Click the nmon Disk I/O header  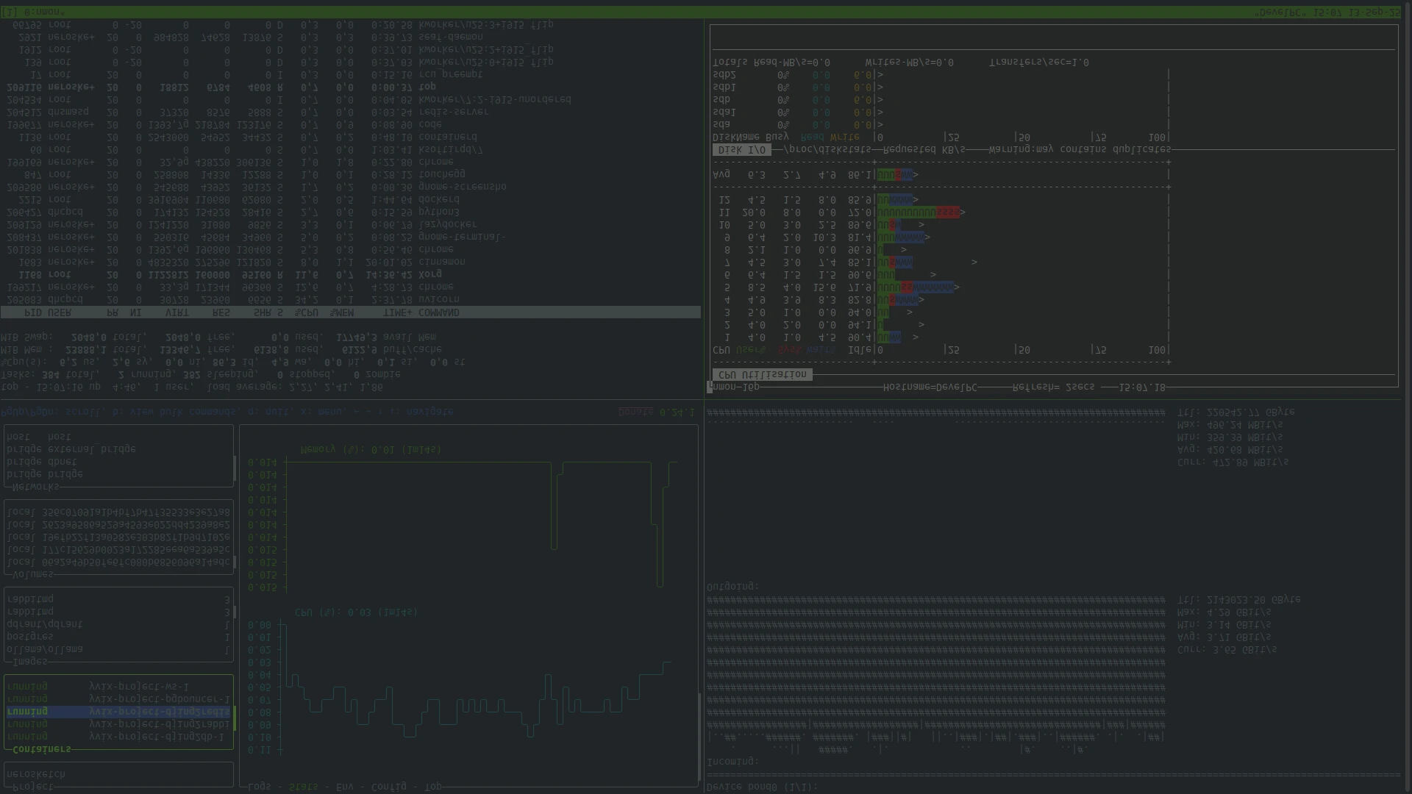(x=741, y=150)
